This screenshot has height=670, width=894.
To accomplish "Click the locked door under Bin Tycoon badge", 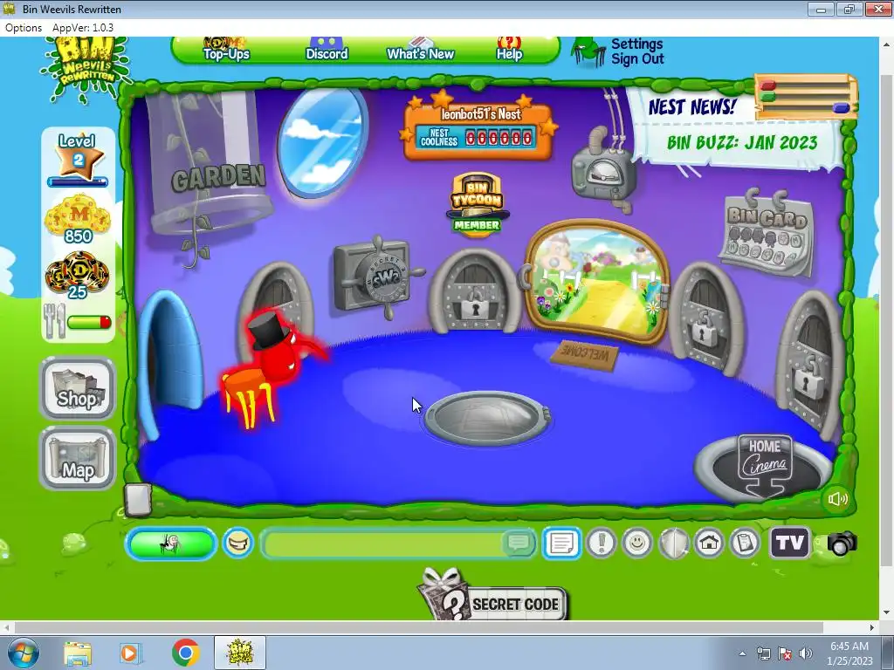I will pyautogui.click(x=475, y=291).
